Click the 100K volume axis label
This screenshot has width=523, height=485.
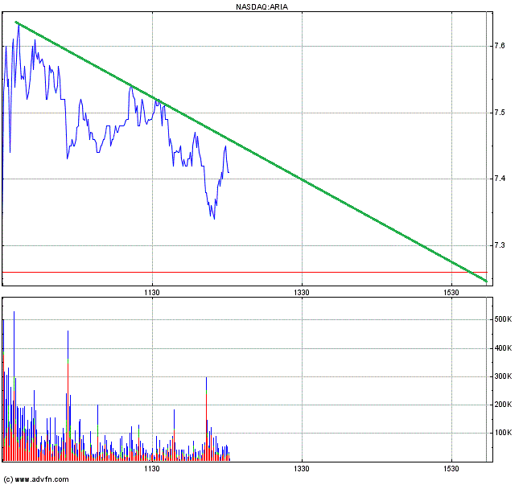(504, 433)
